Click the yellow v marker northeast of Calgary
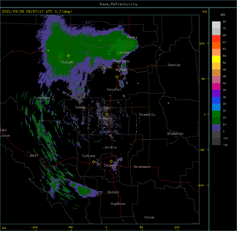Image resolution: width=237 pixels, height=231 pixels. tap(118, 160)
